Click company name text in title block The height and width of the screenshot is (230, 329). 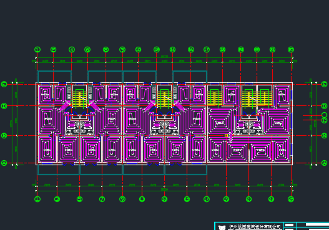[255, 227]
